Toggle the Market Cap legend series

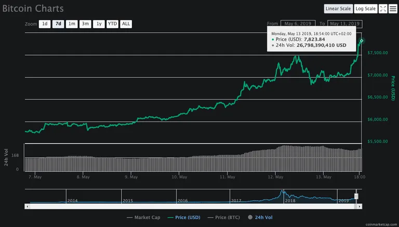click(143, 217)
